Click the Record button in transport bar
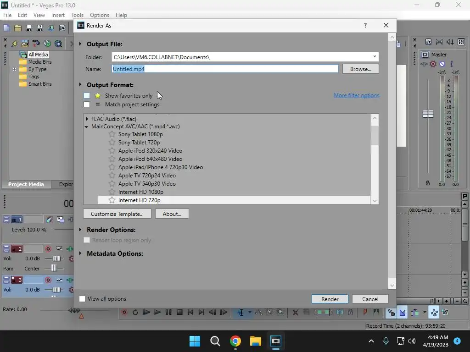The width and height of the screenshot is (470, 352). tap(124, 312)
